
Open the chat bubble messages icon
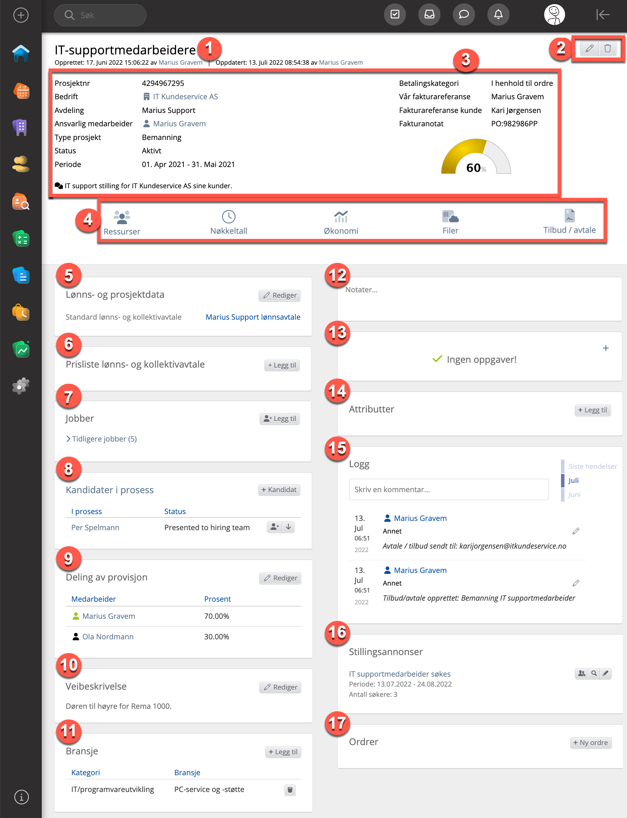click(x=463, y=15)
